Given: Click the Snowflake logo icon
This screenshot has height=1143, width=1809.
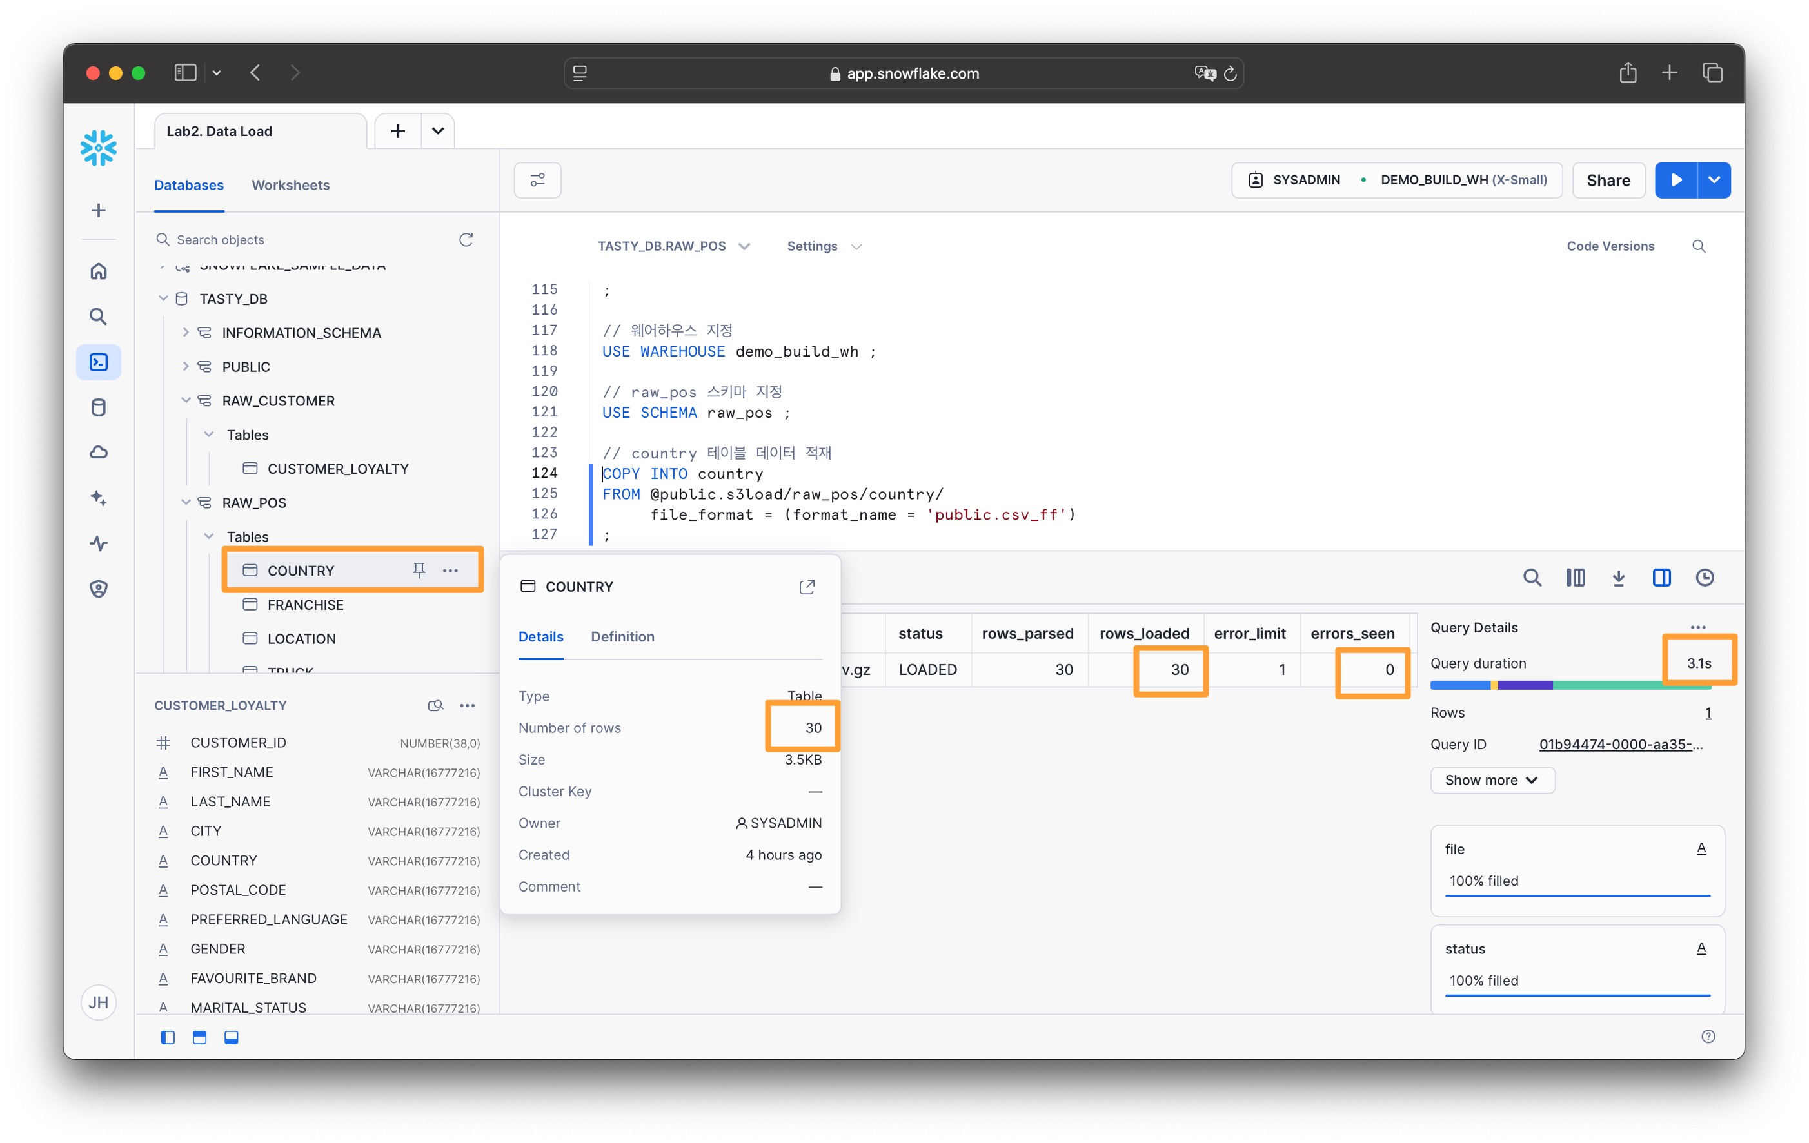Looking at the screenshot, I should pos(99,148).
